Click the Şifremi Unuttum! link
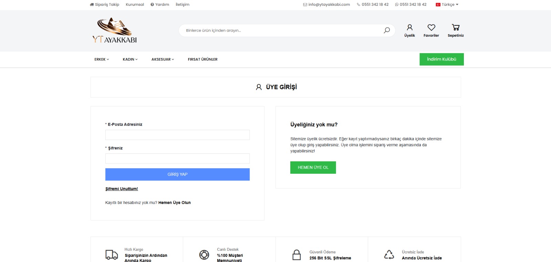Viewport: 551px width, 262px height. pos(122,189)
